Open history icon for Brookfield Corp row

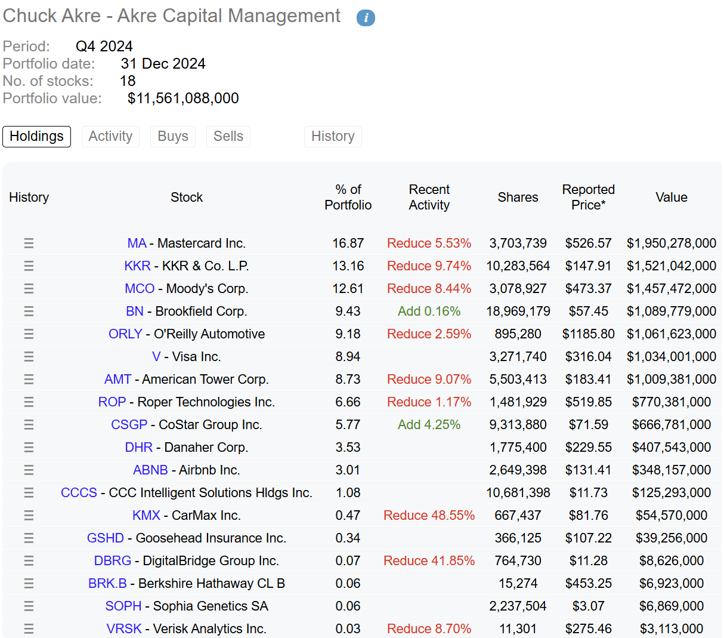[29, 311]
